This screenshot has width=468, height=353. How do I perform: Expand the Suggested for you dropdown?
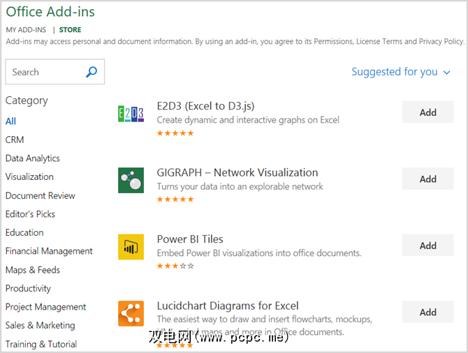point(402,72)
